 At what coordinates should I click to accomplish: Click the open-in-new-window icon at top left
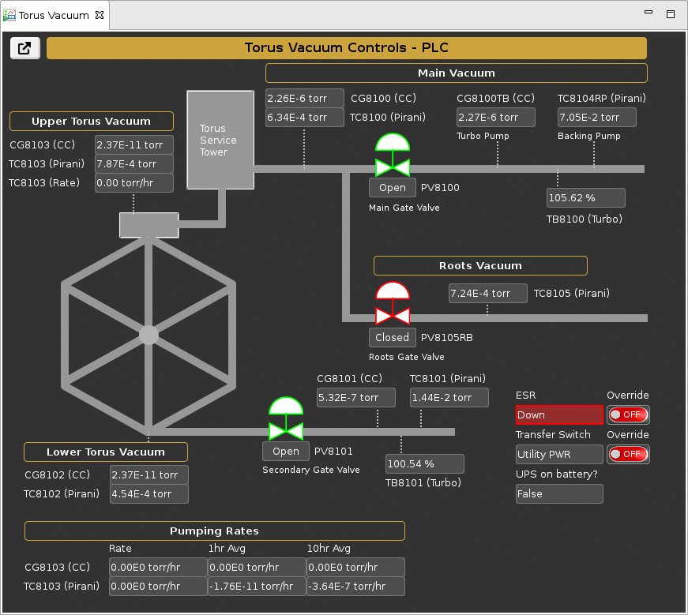pos(24,48)
